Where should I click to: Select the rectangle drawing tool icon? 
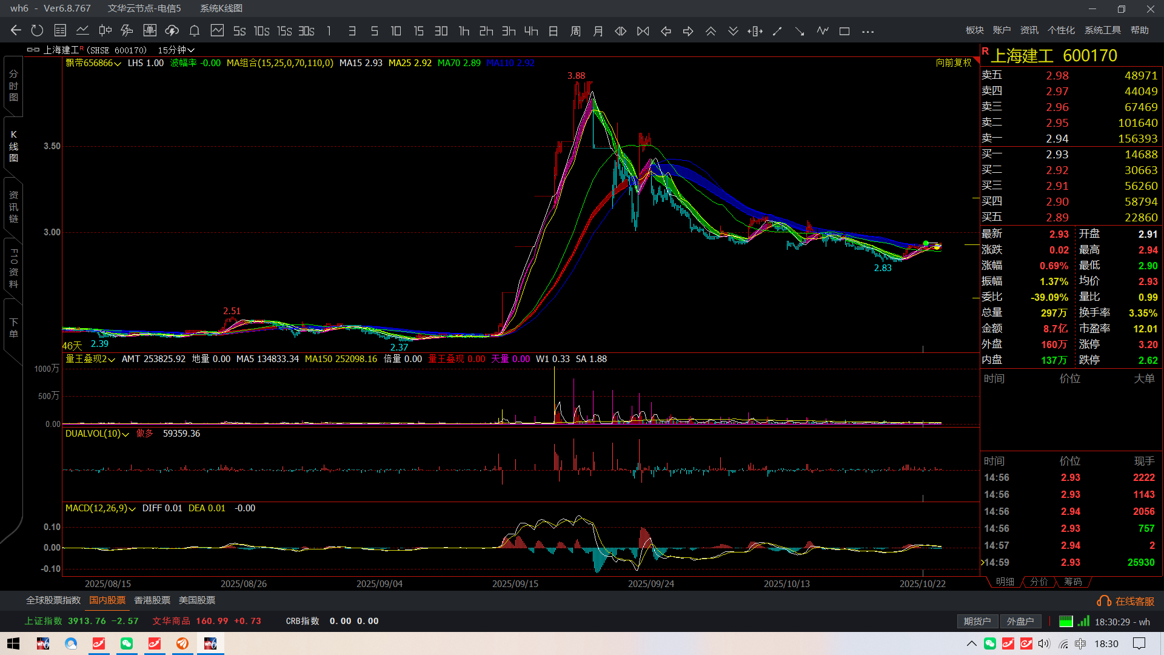[844, 31]
